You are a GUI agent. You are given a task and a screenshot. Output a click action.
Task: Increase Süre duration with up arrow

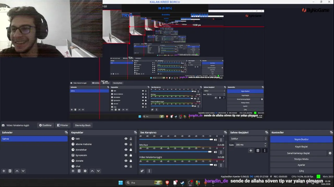[x=265, y=143]
